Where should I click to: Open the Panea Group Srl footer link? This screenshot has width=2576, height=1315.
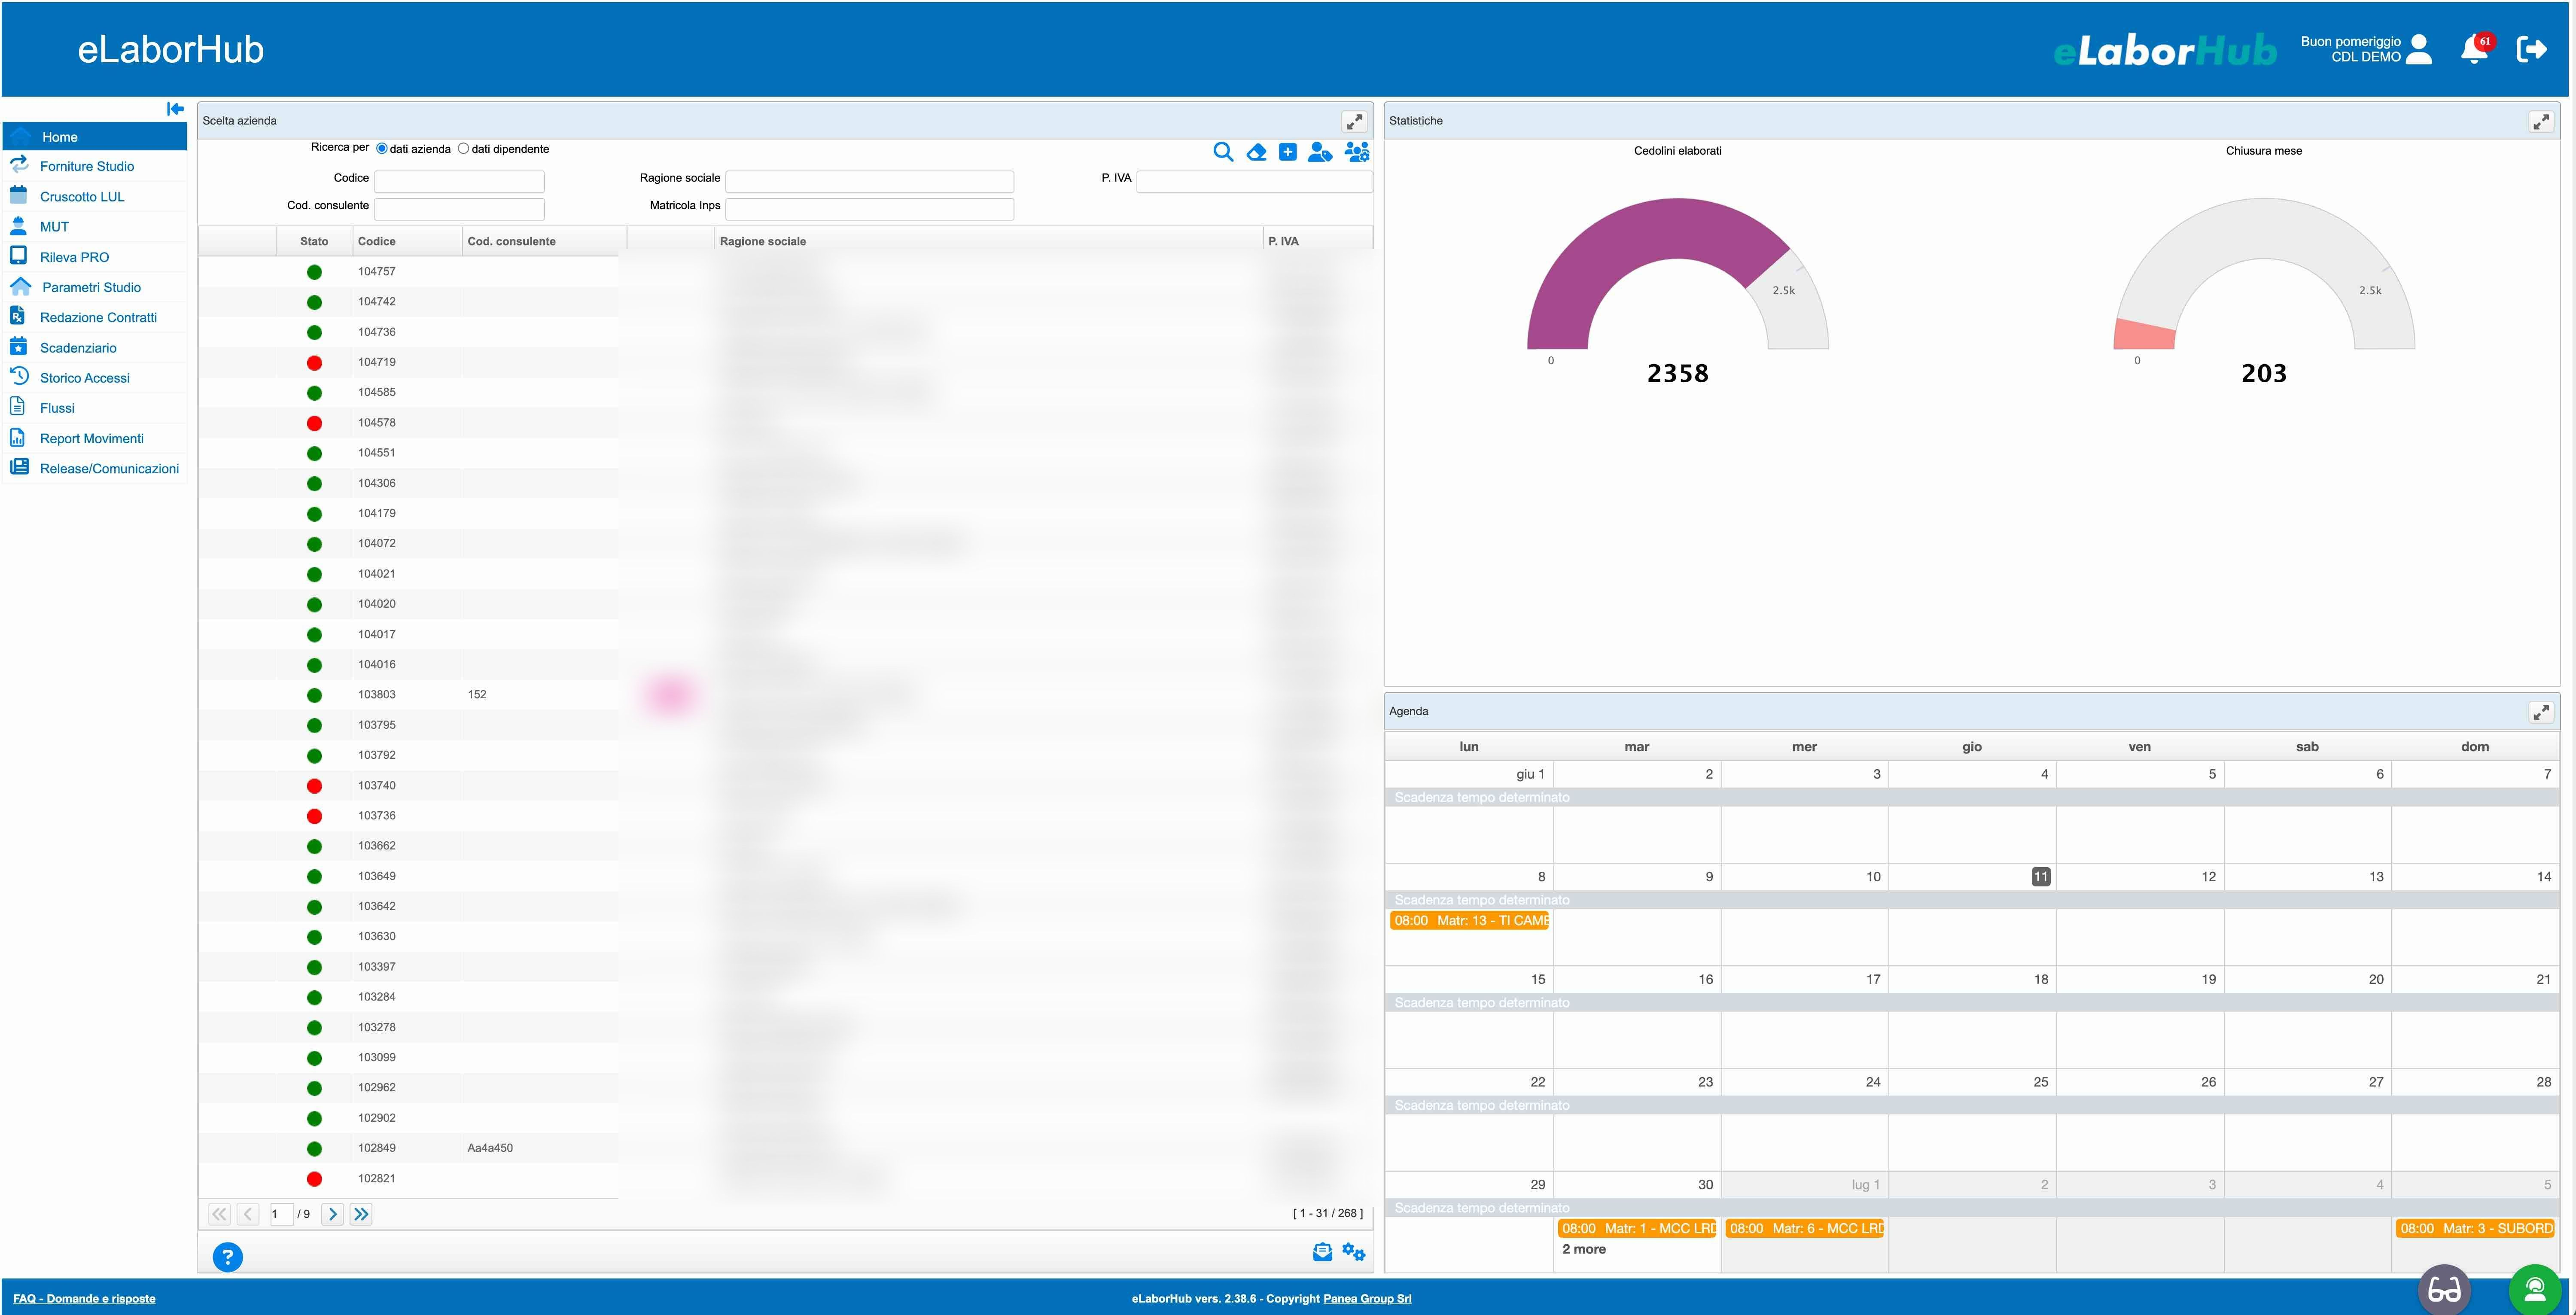[x=1367, y=1299]
